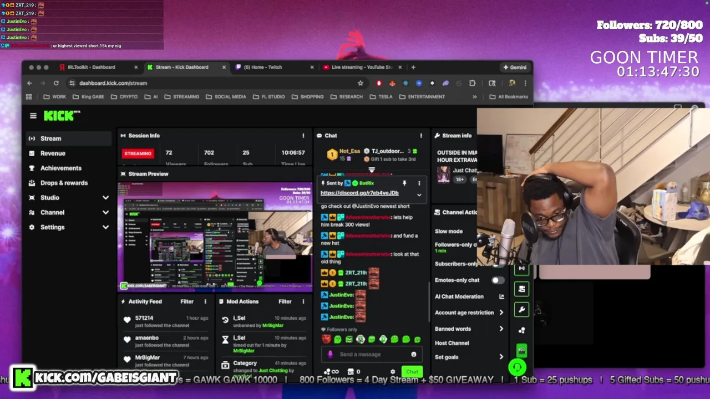Image resolution: width=710 pixels, height=399 pixels.
Task: Open Chrome three-dot menu
Action: coord(525,83)
